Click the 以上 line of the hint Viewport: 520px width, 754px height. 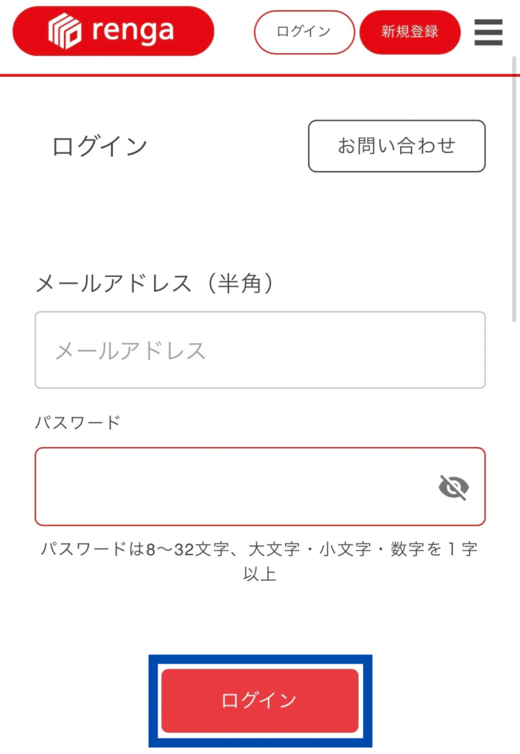(260, 574)
